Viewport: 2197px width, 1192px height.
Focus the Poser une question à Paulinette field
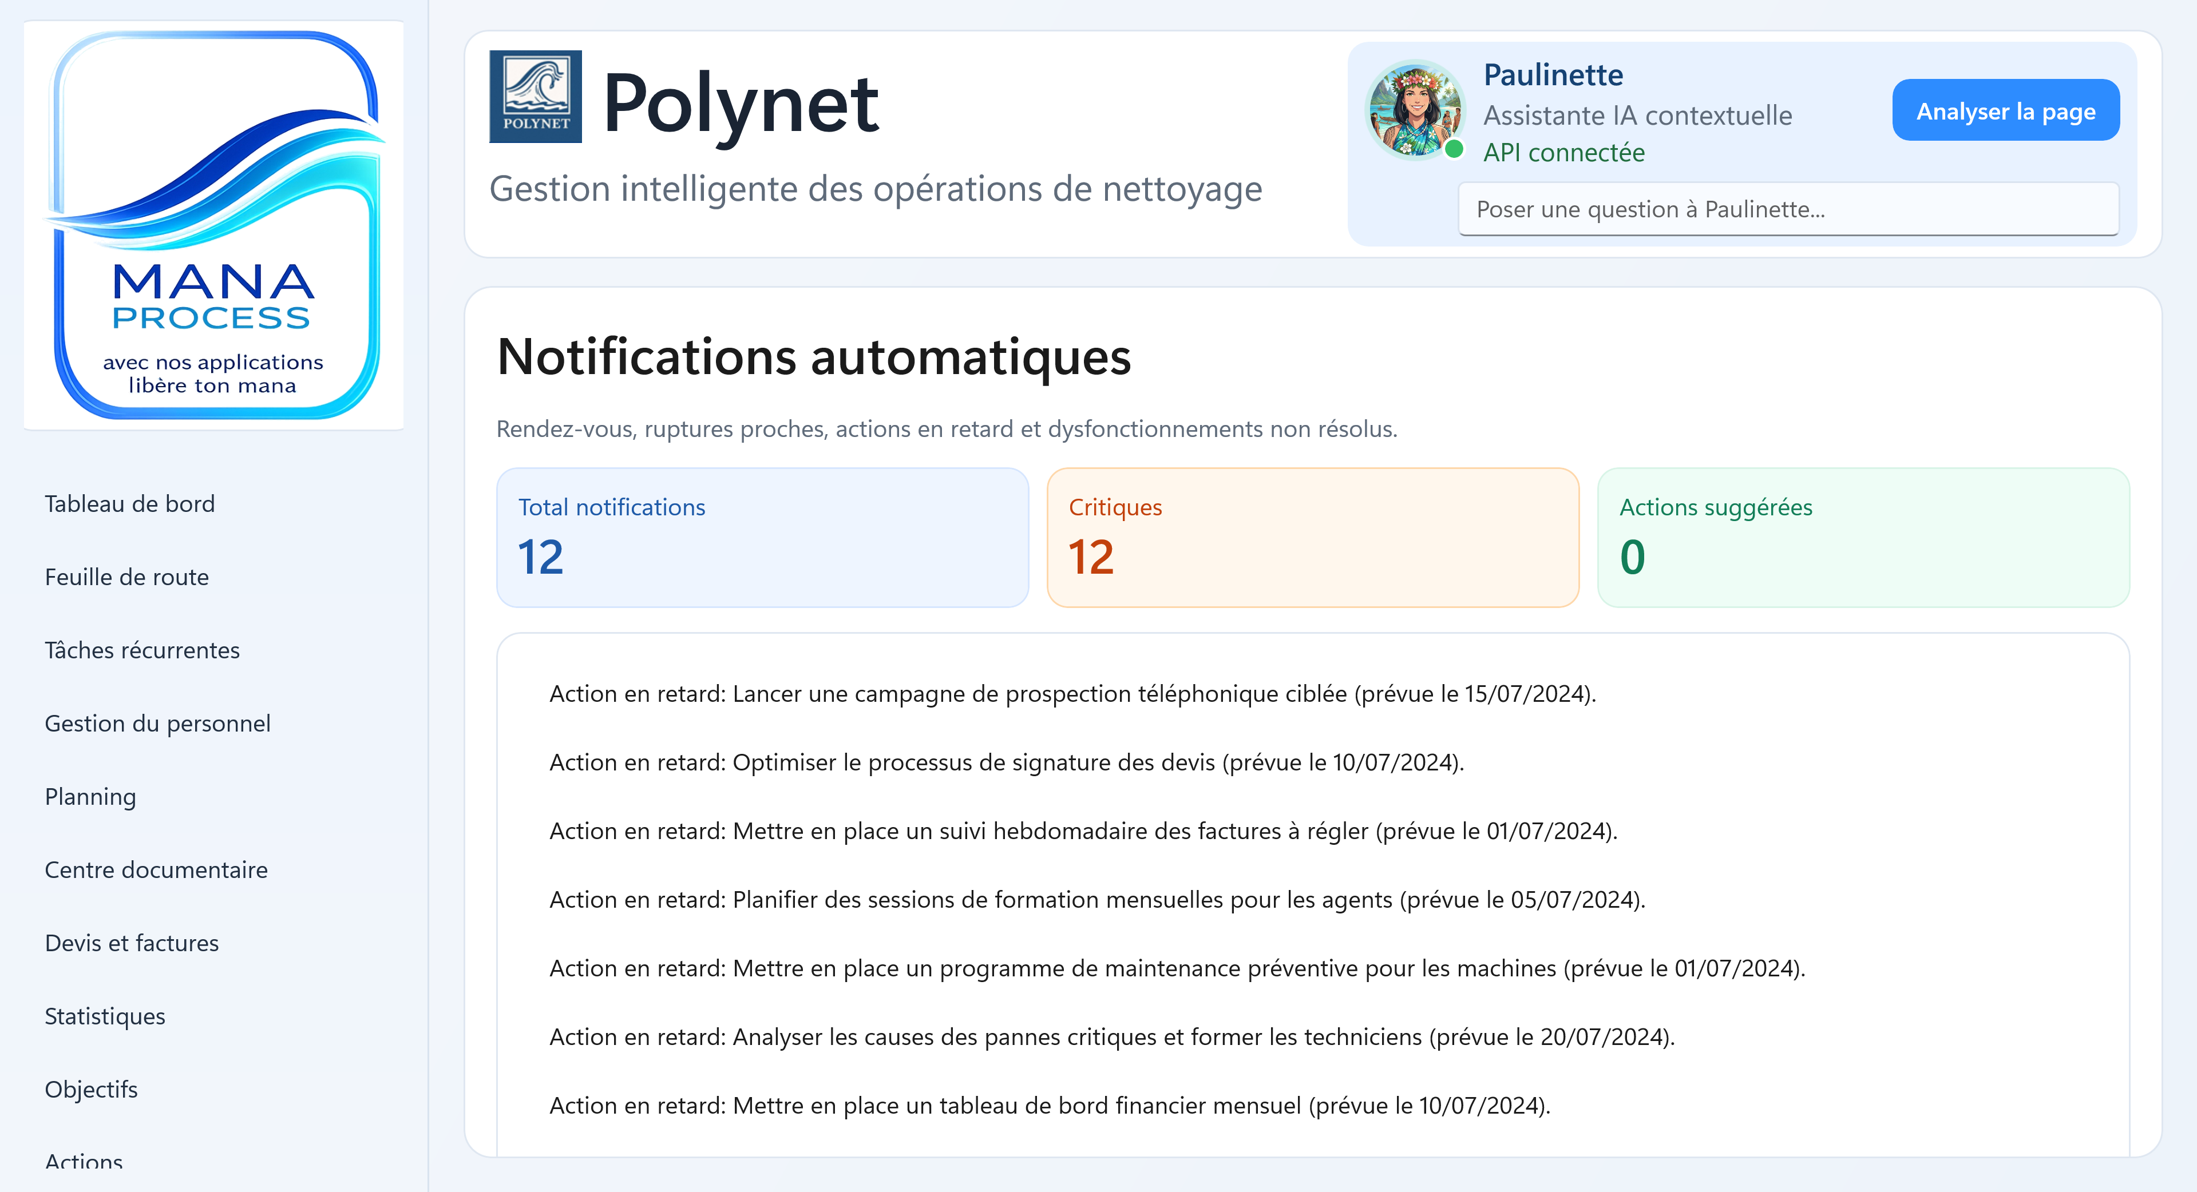(1788, 209)
